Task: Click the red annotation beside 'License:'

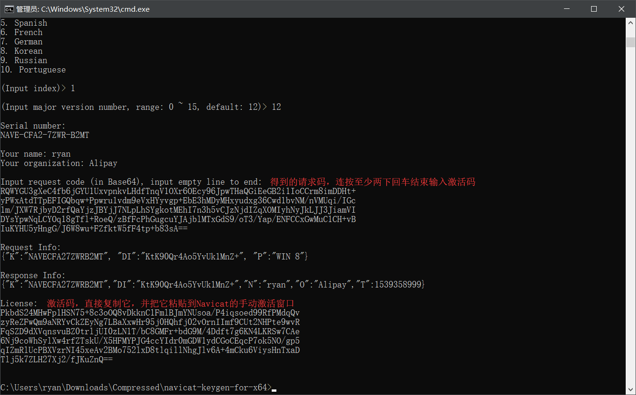Action: pos(171,303)
